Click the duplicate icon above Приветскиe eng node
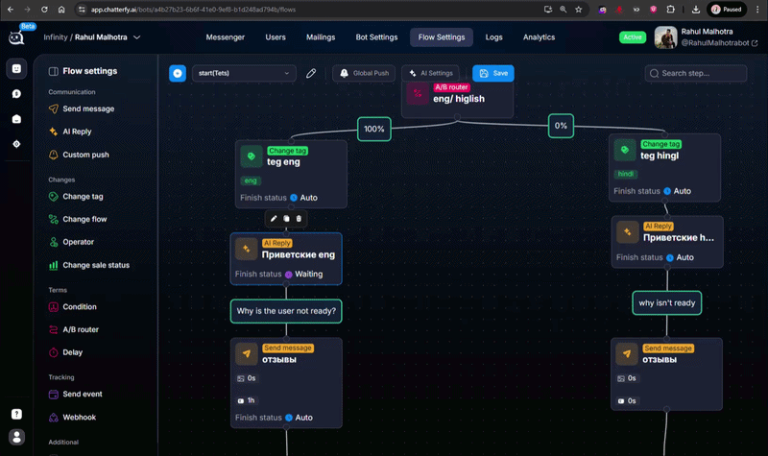Screen dimensions: 768x456 pos(286,219)
